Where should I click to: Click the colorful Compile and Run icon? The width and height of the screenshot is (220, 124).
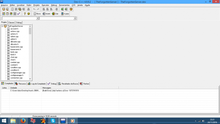click(11, 14)
